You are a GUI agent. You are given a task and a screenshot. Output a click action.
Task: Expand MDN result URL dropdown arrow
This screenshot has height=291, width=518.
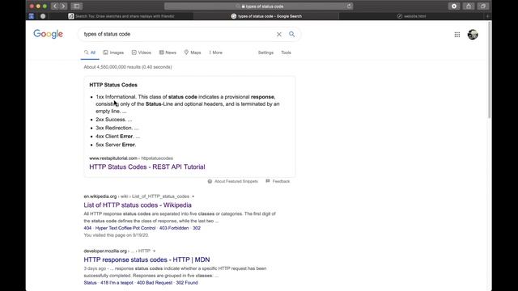tap(155, 251)
